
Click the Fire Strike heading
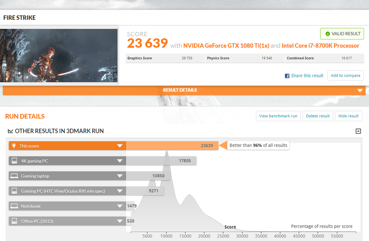pyautogui.click(x=19, y=18)
